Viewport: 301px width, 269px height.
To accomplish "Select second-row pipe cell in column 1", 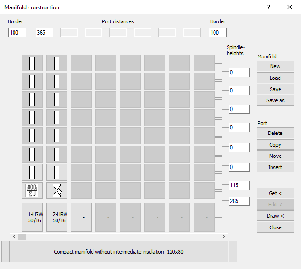I will 32,81.
